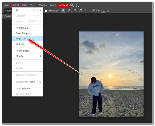Toggle fullscreen mode icon
The image size is (155, 126).
[78, 5]
